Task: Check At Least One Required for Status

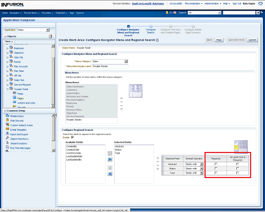Action: [x=237, y=169]
